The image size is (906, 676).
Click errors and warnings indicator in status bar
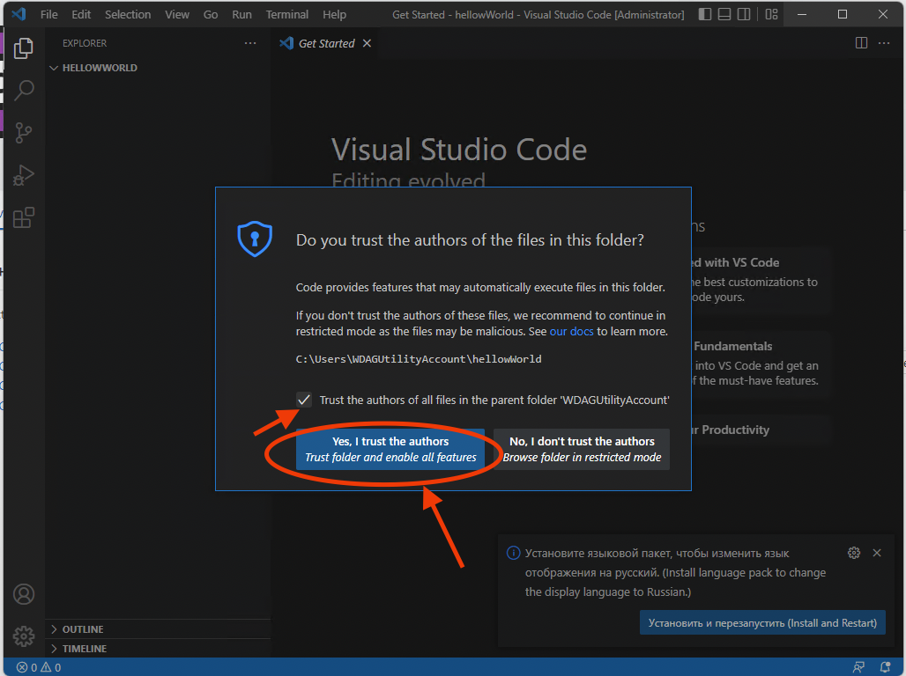35,667
